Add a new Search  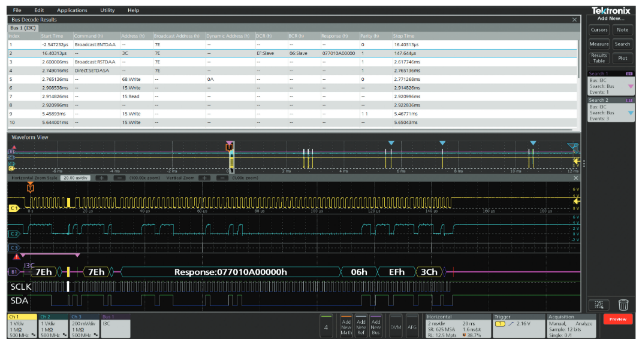click(622, 44)
